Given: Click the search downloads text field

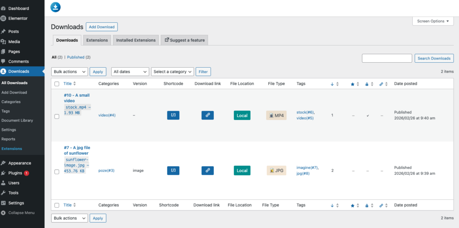Looking at the screenshot, I should (x=387, y=58).
